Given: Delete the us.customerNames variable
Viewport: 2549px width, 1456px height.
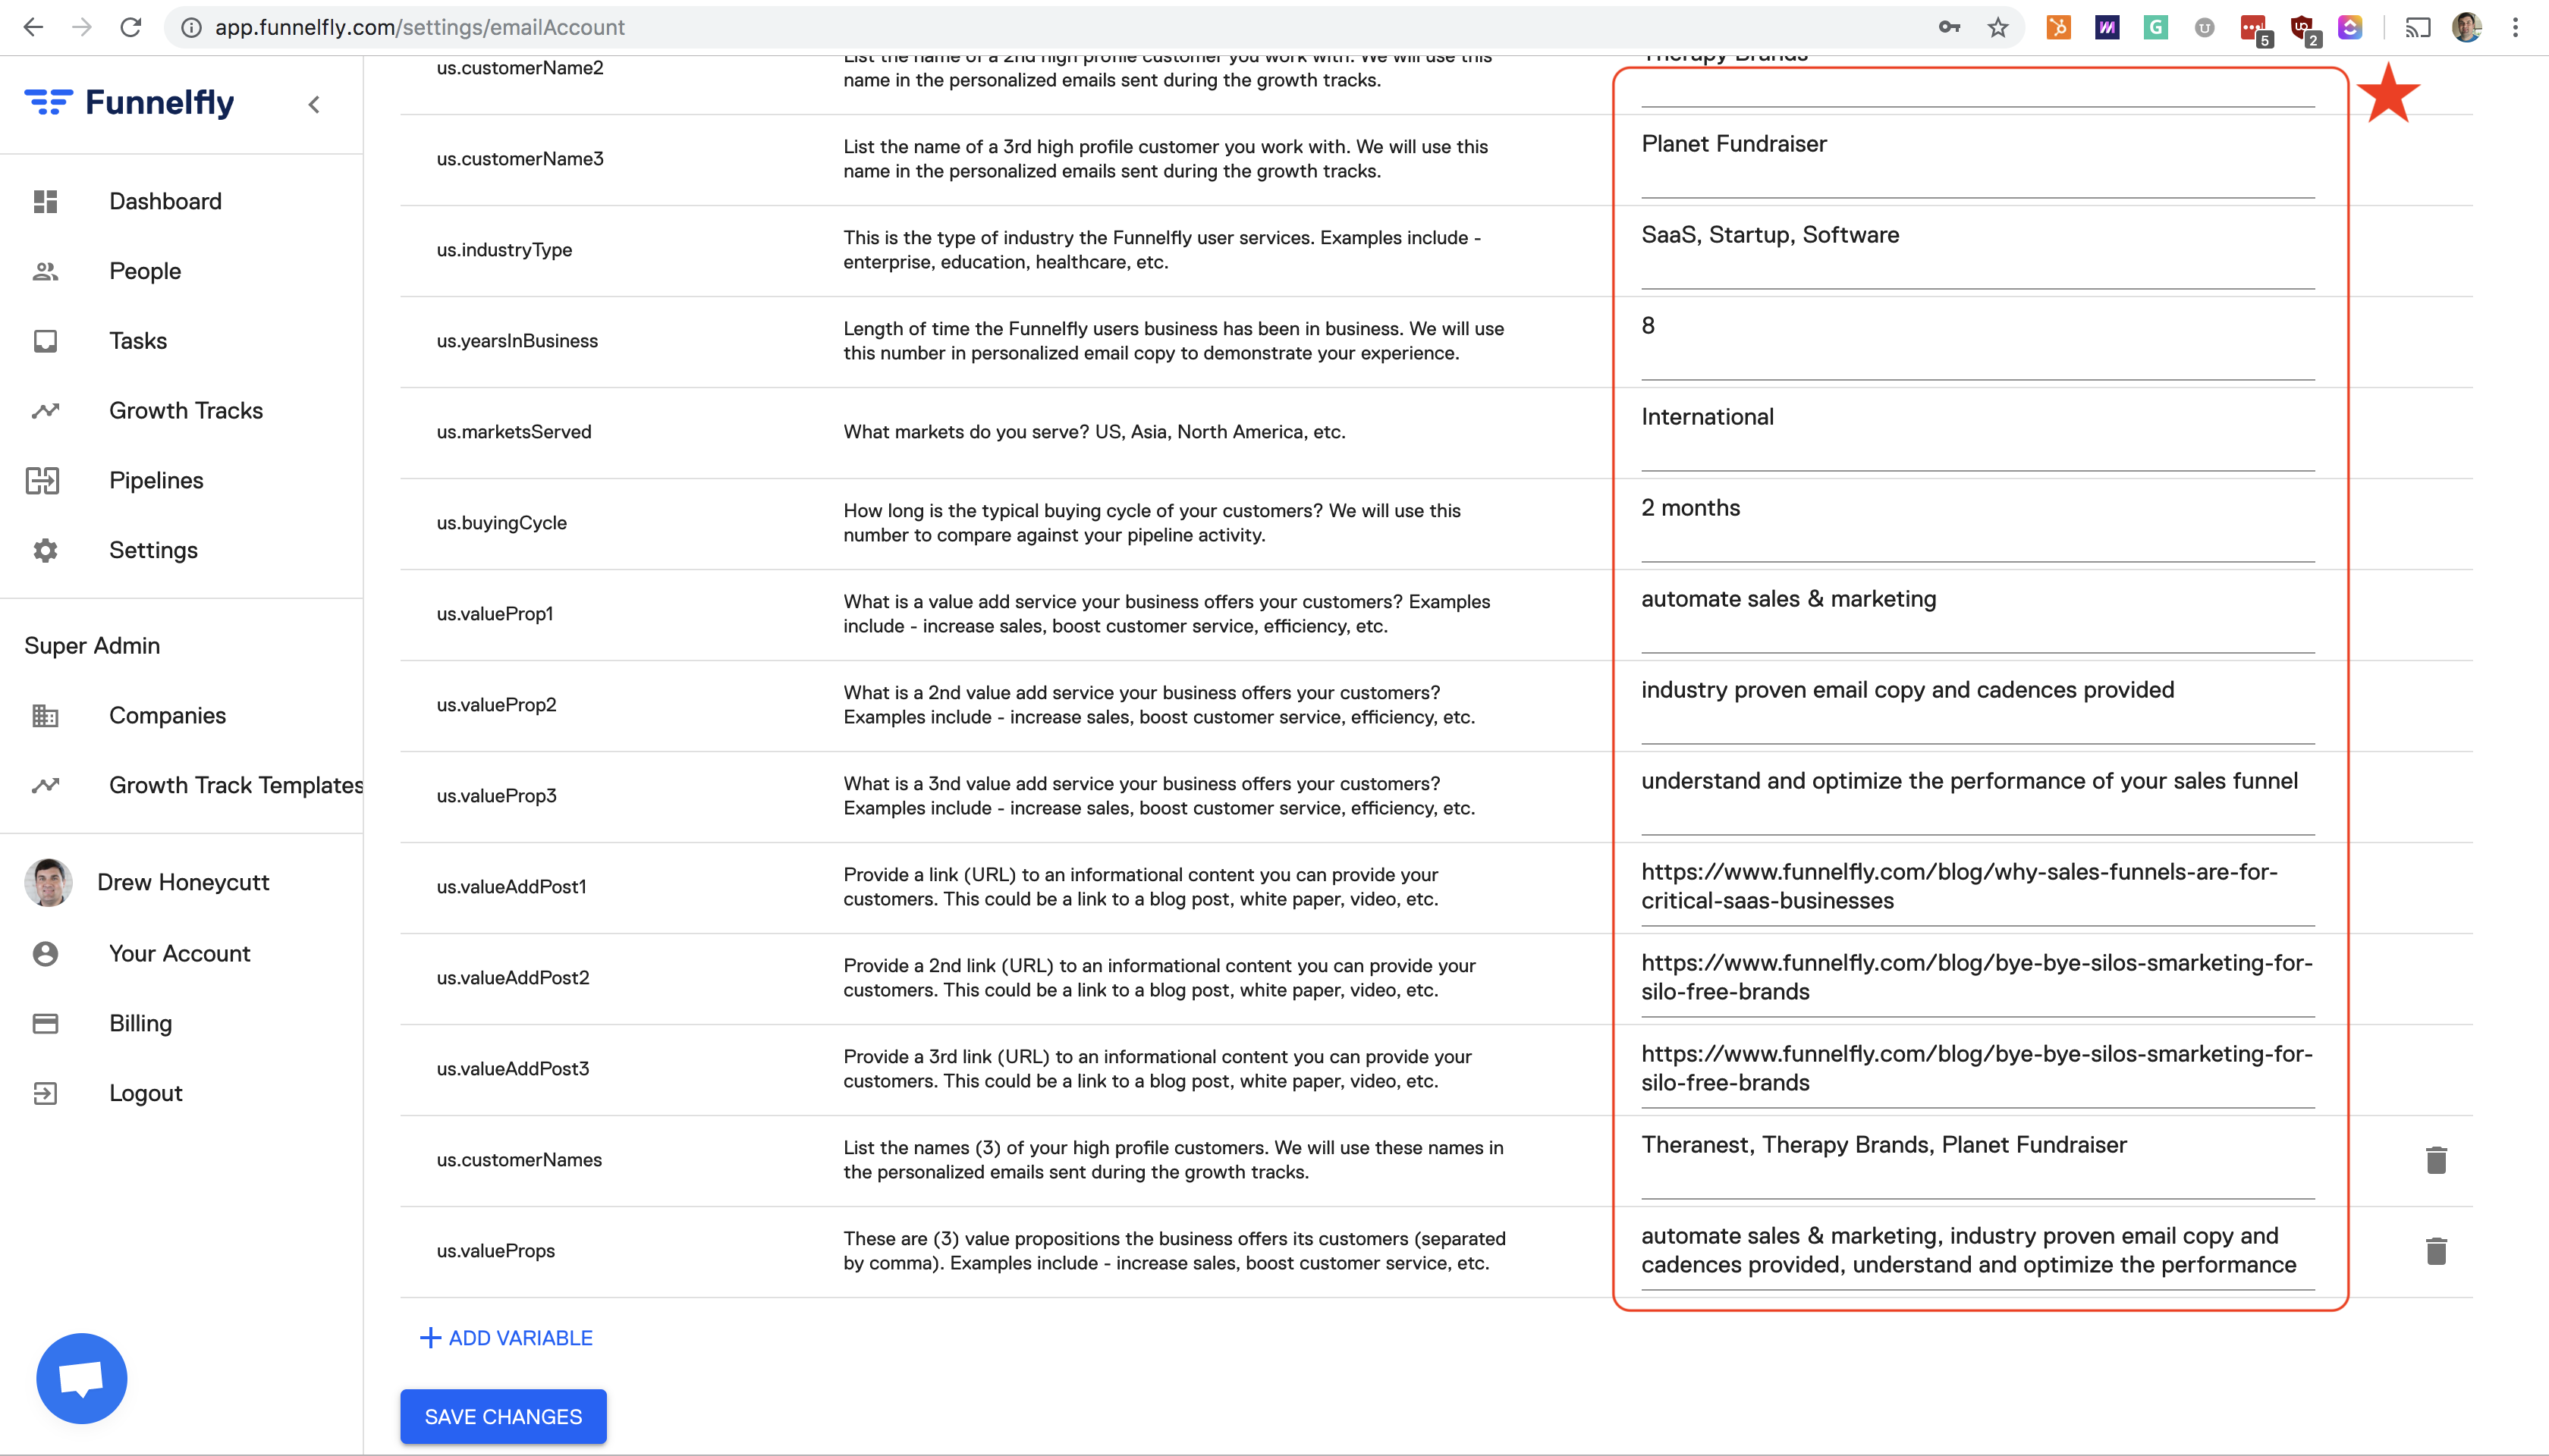Looking at the screenshot, I should pos(2436,1160).
